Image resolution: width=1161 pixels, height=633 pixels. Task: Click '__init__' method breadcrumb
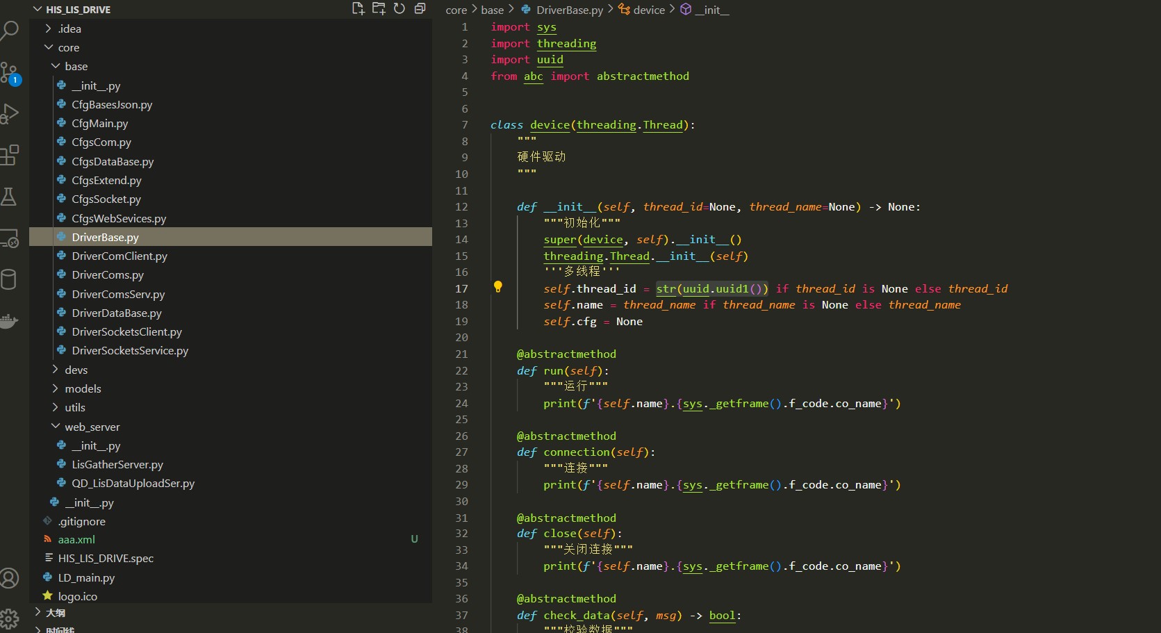(711, 10)
